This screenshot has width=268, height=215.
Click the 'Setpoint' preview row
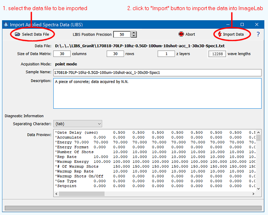click(155, 186)
